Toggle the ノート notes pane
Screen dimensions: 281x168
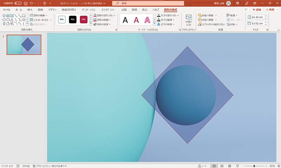tap(202, 166)
